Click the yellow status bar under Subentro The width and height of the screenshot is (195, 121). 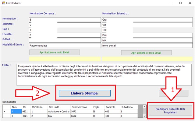(147, 59)
